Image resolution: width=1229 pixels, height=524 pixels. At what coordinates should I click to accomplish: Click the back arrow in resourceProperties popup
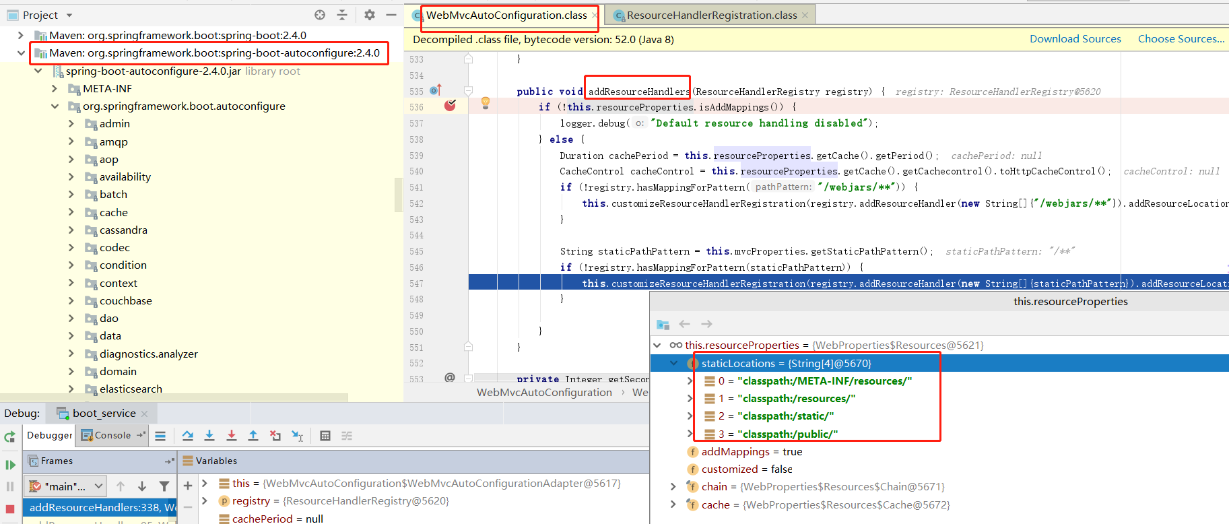point(685,324)
